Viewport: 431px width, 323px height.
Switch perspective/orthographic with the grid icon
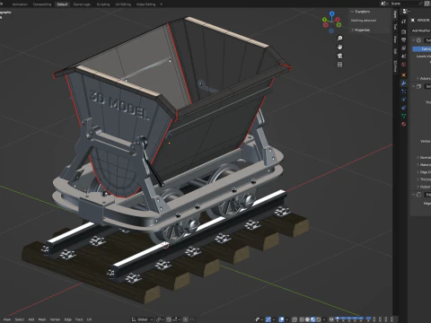pyautogui.click(x=339, y=65)
